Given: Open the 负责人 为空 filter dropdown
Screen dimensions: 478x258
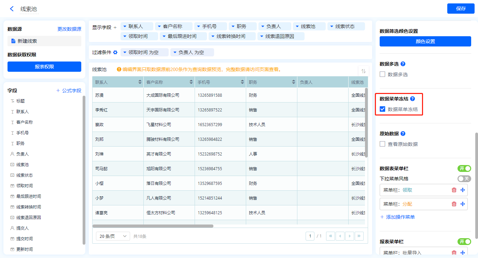Looking at the screenshot, I should tap(192, 52).
